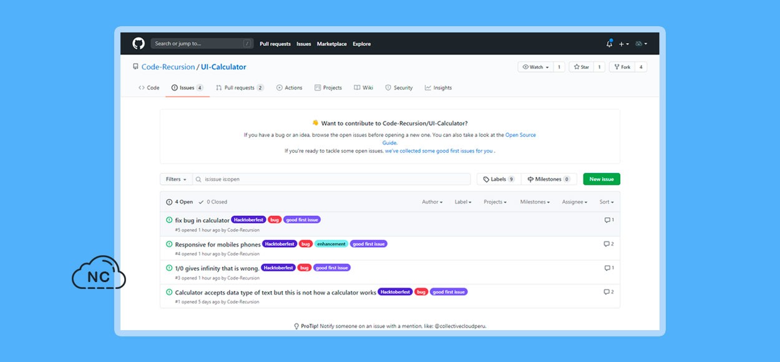Click open-issue icon beside '1/0 gives infinity'
The image size is (780, 362).
169,268
